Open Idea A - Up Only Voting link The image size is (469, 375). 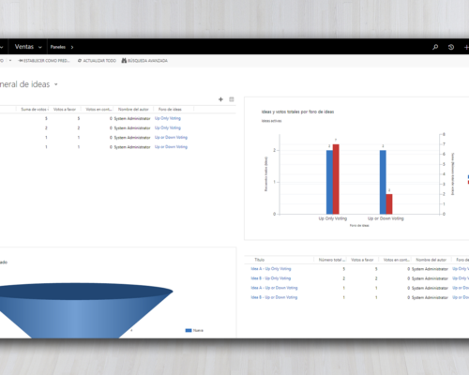(x=271, y=269)
